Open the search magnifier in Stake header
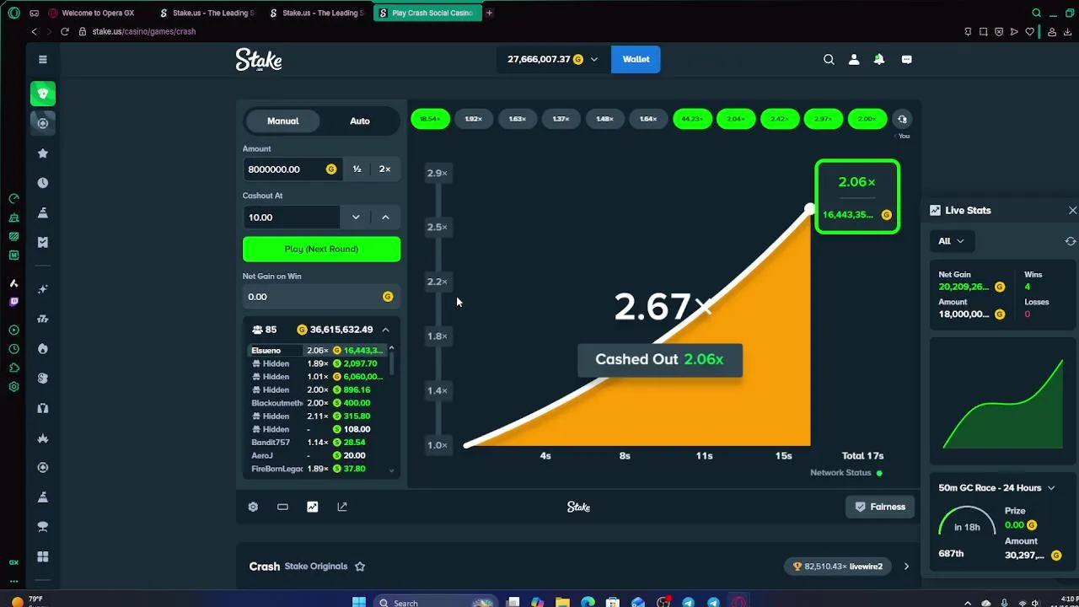This screenshot has width=1079, height=607. [x=829, y=59]
